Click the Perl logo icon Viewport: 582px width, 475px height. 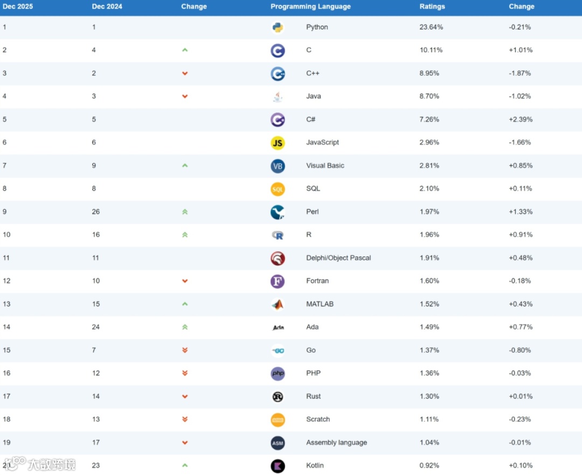point(278,212)
